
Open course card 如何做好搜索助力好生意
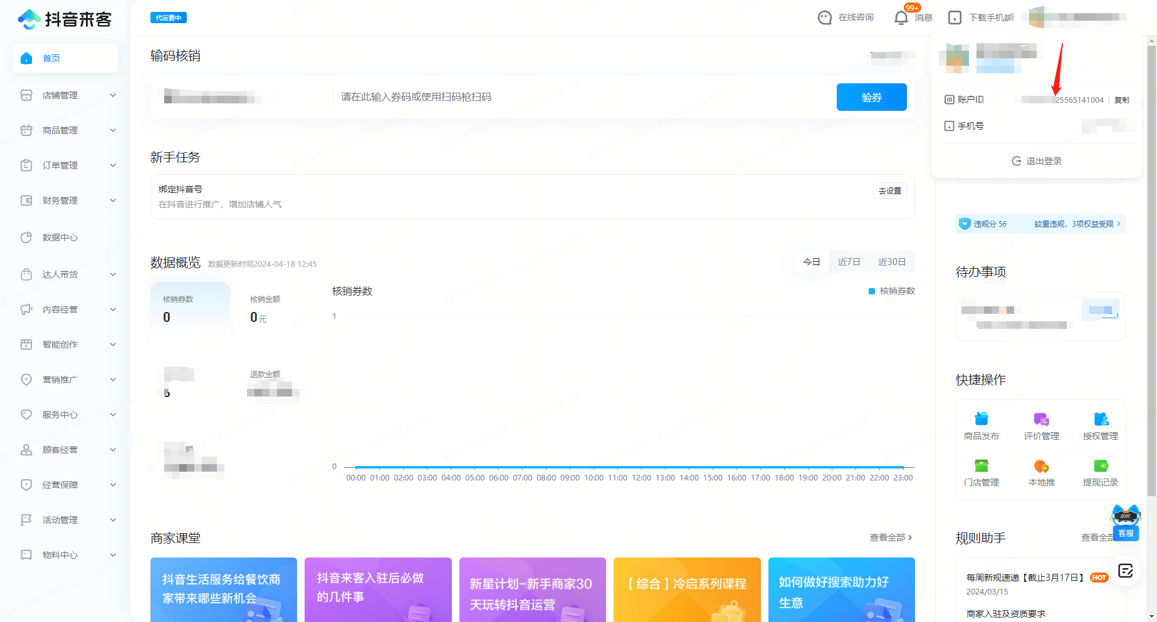tap(842, 589)
